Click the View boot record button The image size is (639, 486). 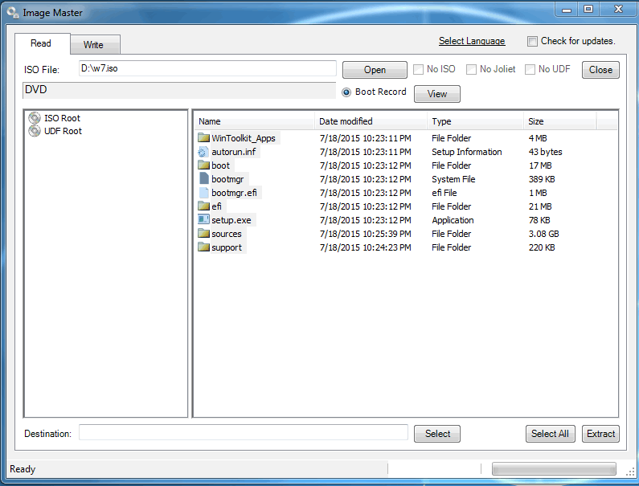[437, 94]
